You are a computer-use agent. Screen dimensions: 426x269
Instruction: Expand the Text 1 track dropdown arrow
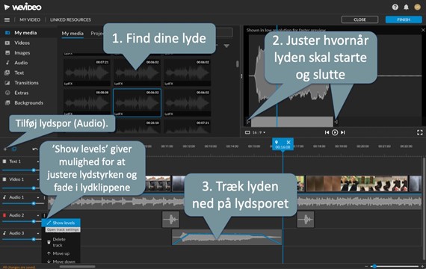pyautogui.click(x=38, y=161)
